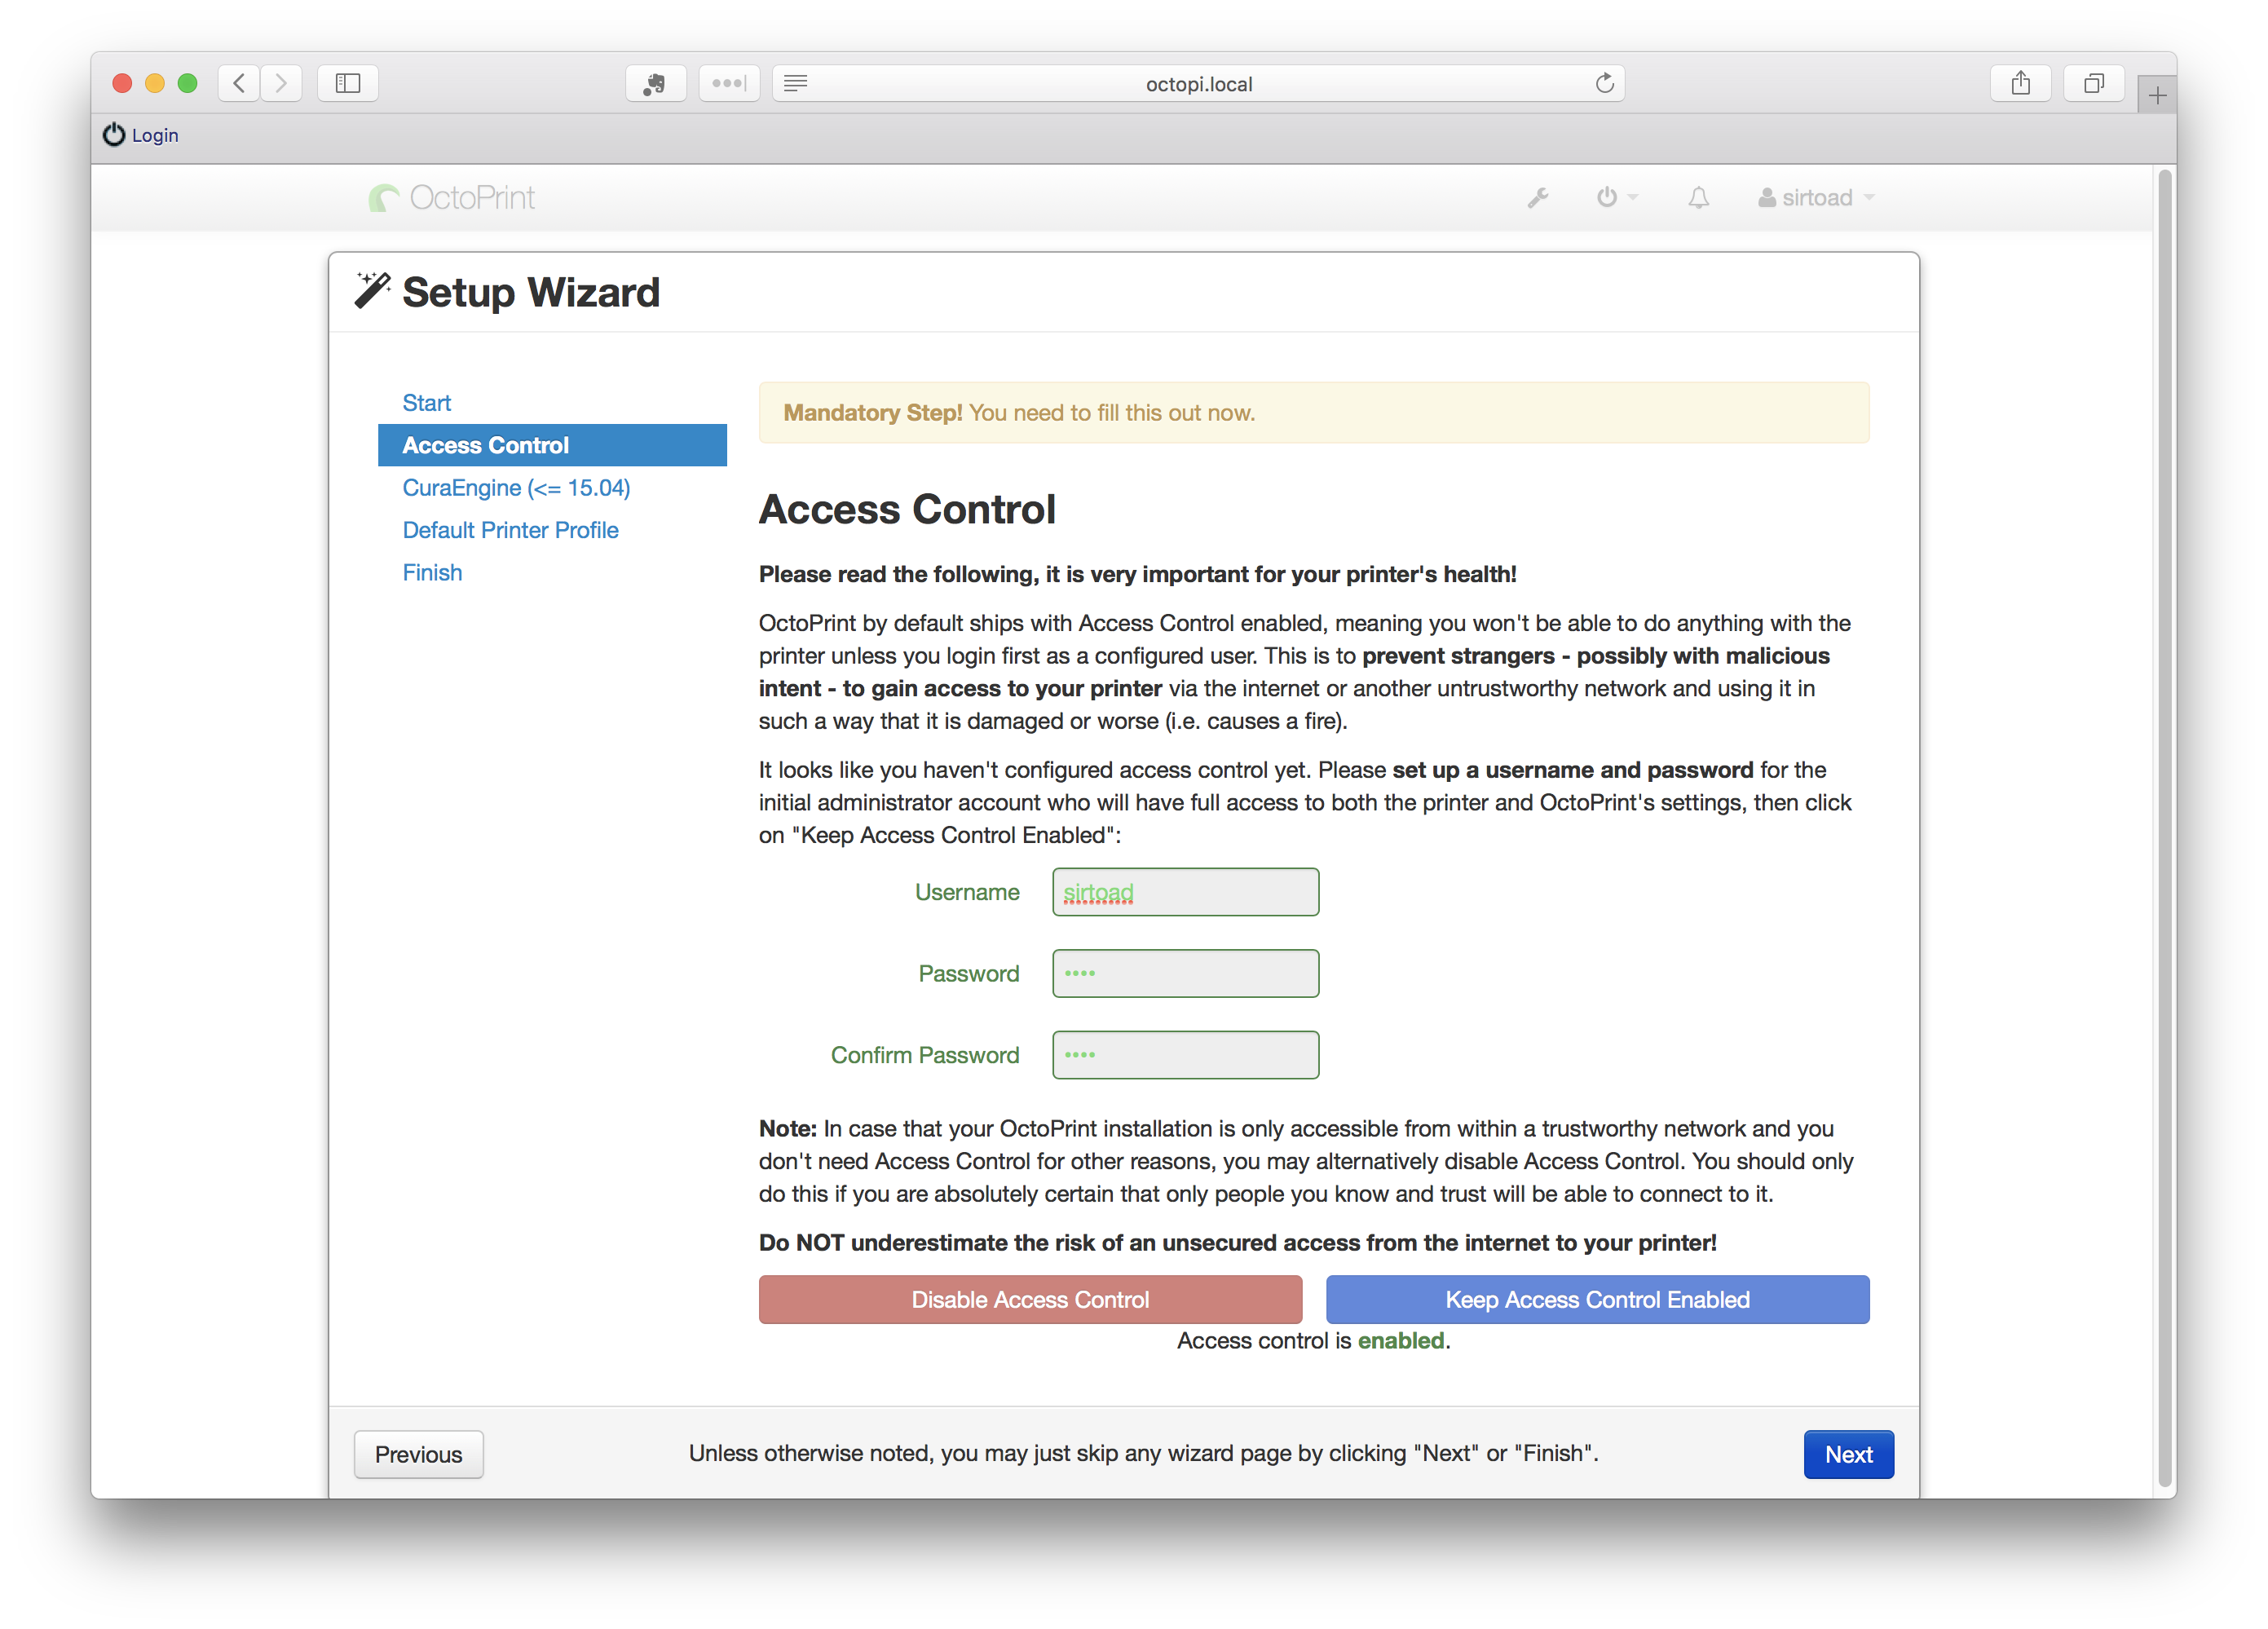Click the Next button
This screenshot has height=1629, width=2268.
point(1848,1454)
